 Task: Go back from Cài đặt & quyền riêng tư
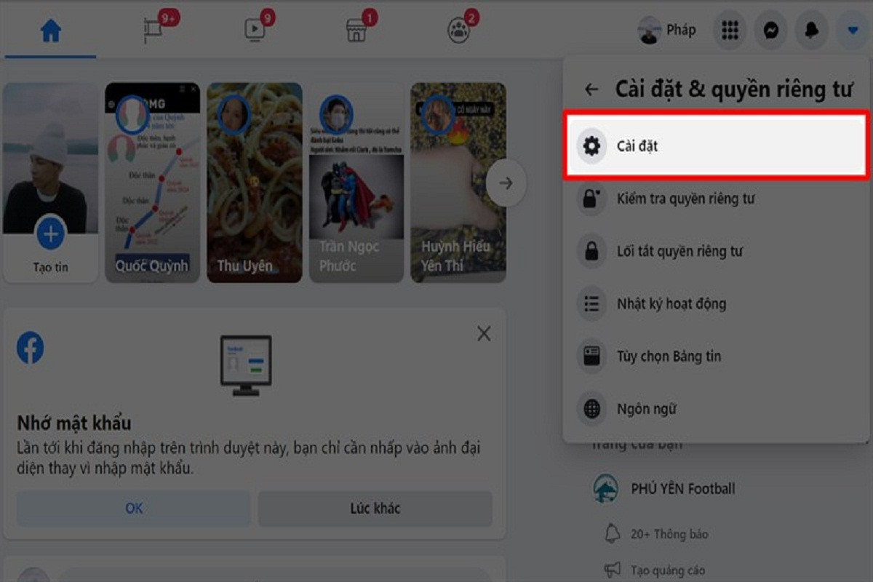pyautogui.click(x=591, y=89)
